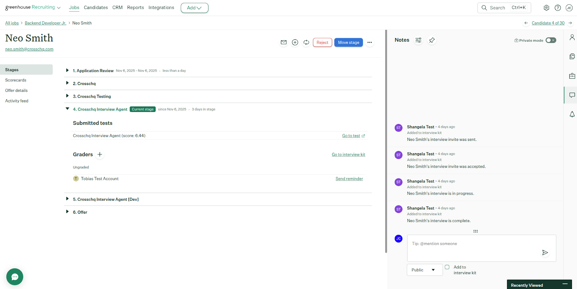Open the Scorecards section
Viewport: 577px width, 289px height.
tap(16, 80)
